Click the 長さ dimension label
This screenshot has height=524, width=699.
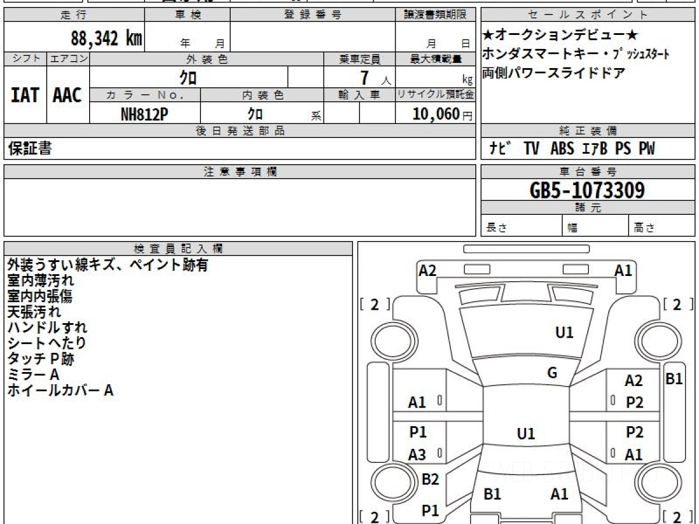click(496, 228)
